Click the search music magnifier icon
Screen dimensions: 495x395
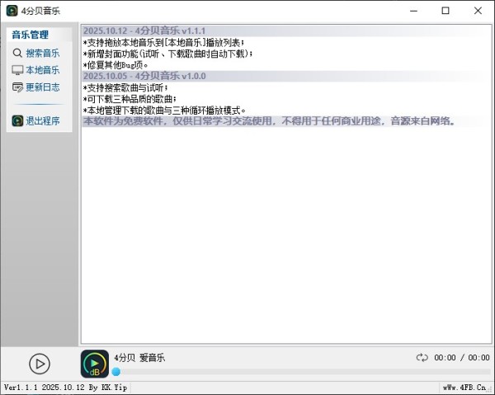[x=17, y=53]
